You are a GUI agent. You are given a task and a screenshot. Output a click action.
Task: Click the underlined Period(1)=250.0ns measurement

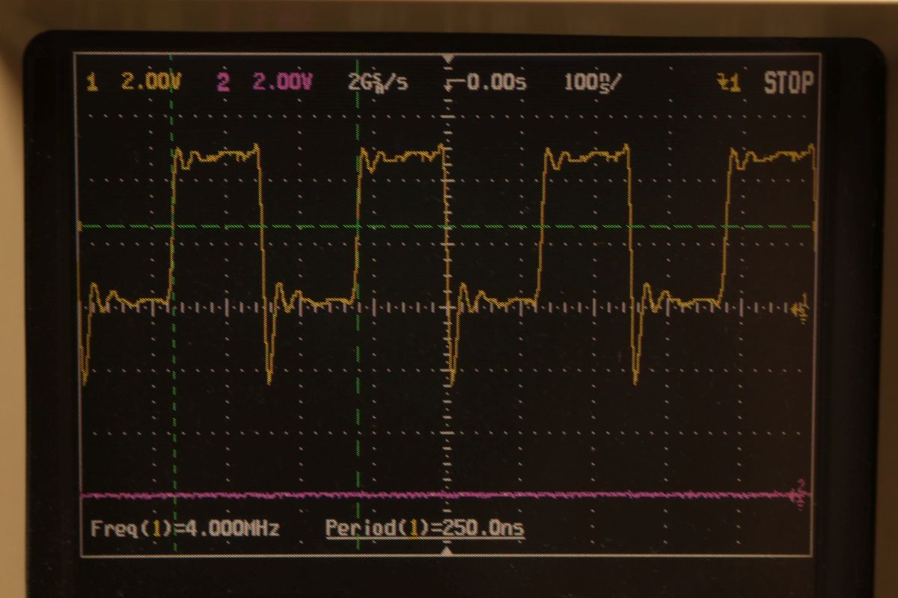(424, 528)
